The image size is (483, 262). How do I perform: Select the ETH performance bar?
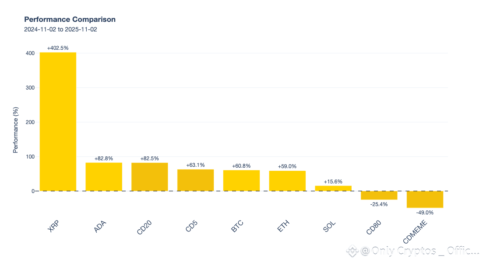click(287, 181)
